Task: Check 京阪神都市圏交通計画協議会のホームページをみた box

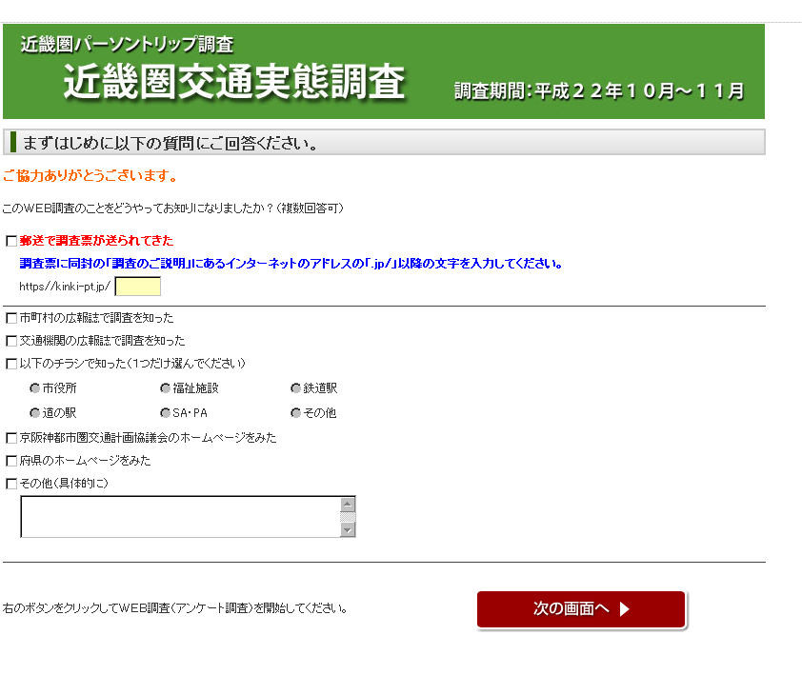Action: click(11, 438)
